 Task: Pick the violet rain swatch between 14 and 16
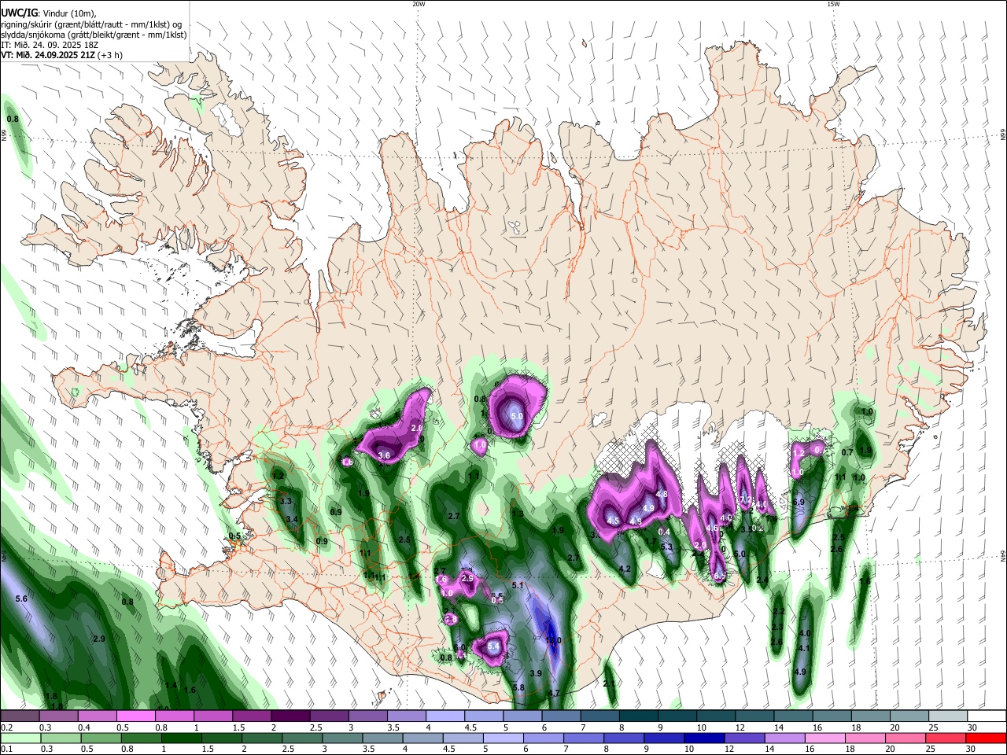click(x=787, y=738)
